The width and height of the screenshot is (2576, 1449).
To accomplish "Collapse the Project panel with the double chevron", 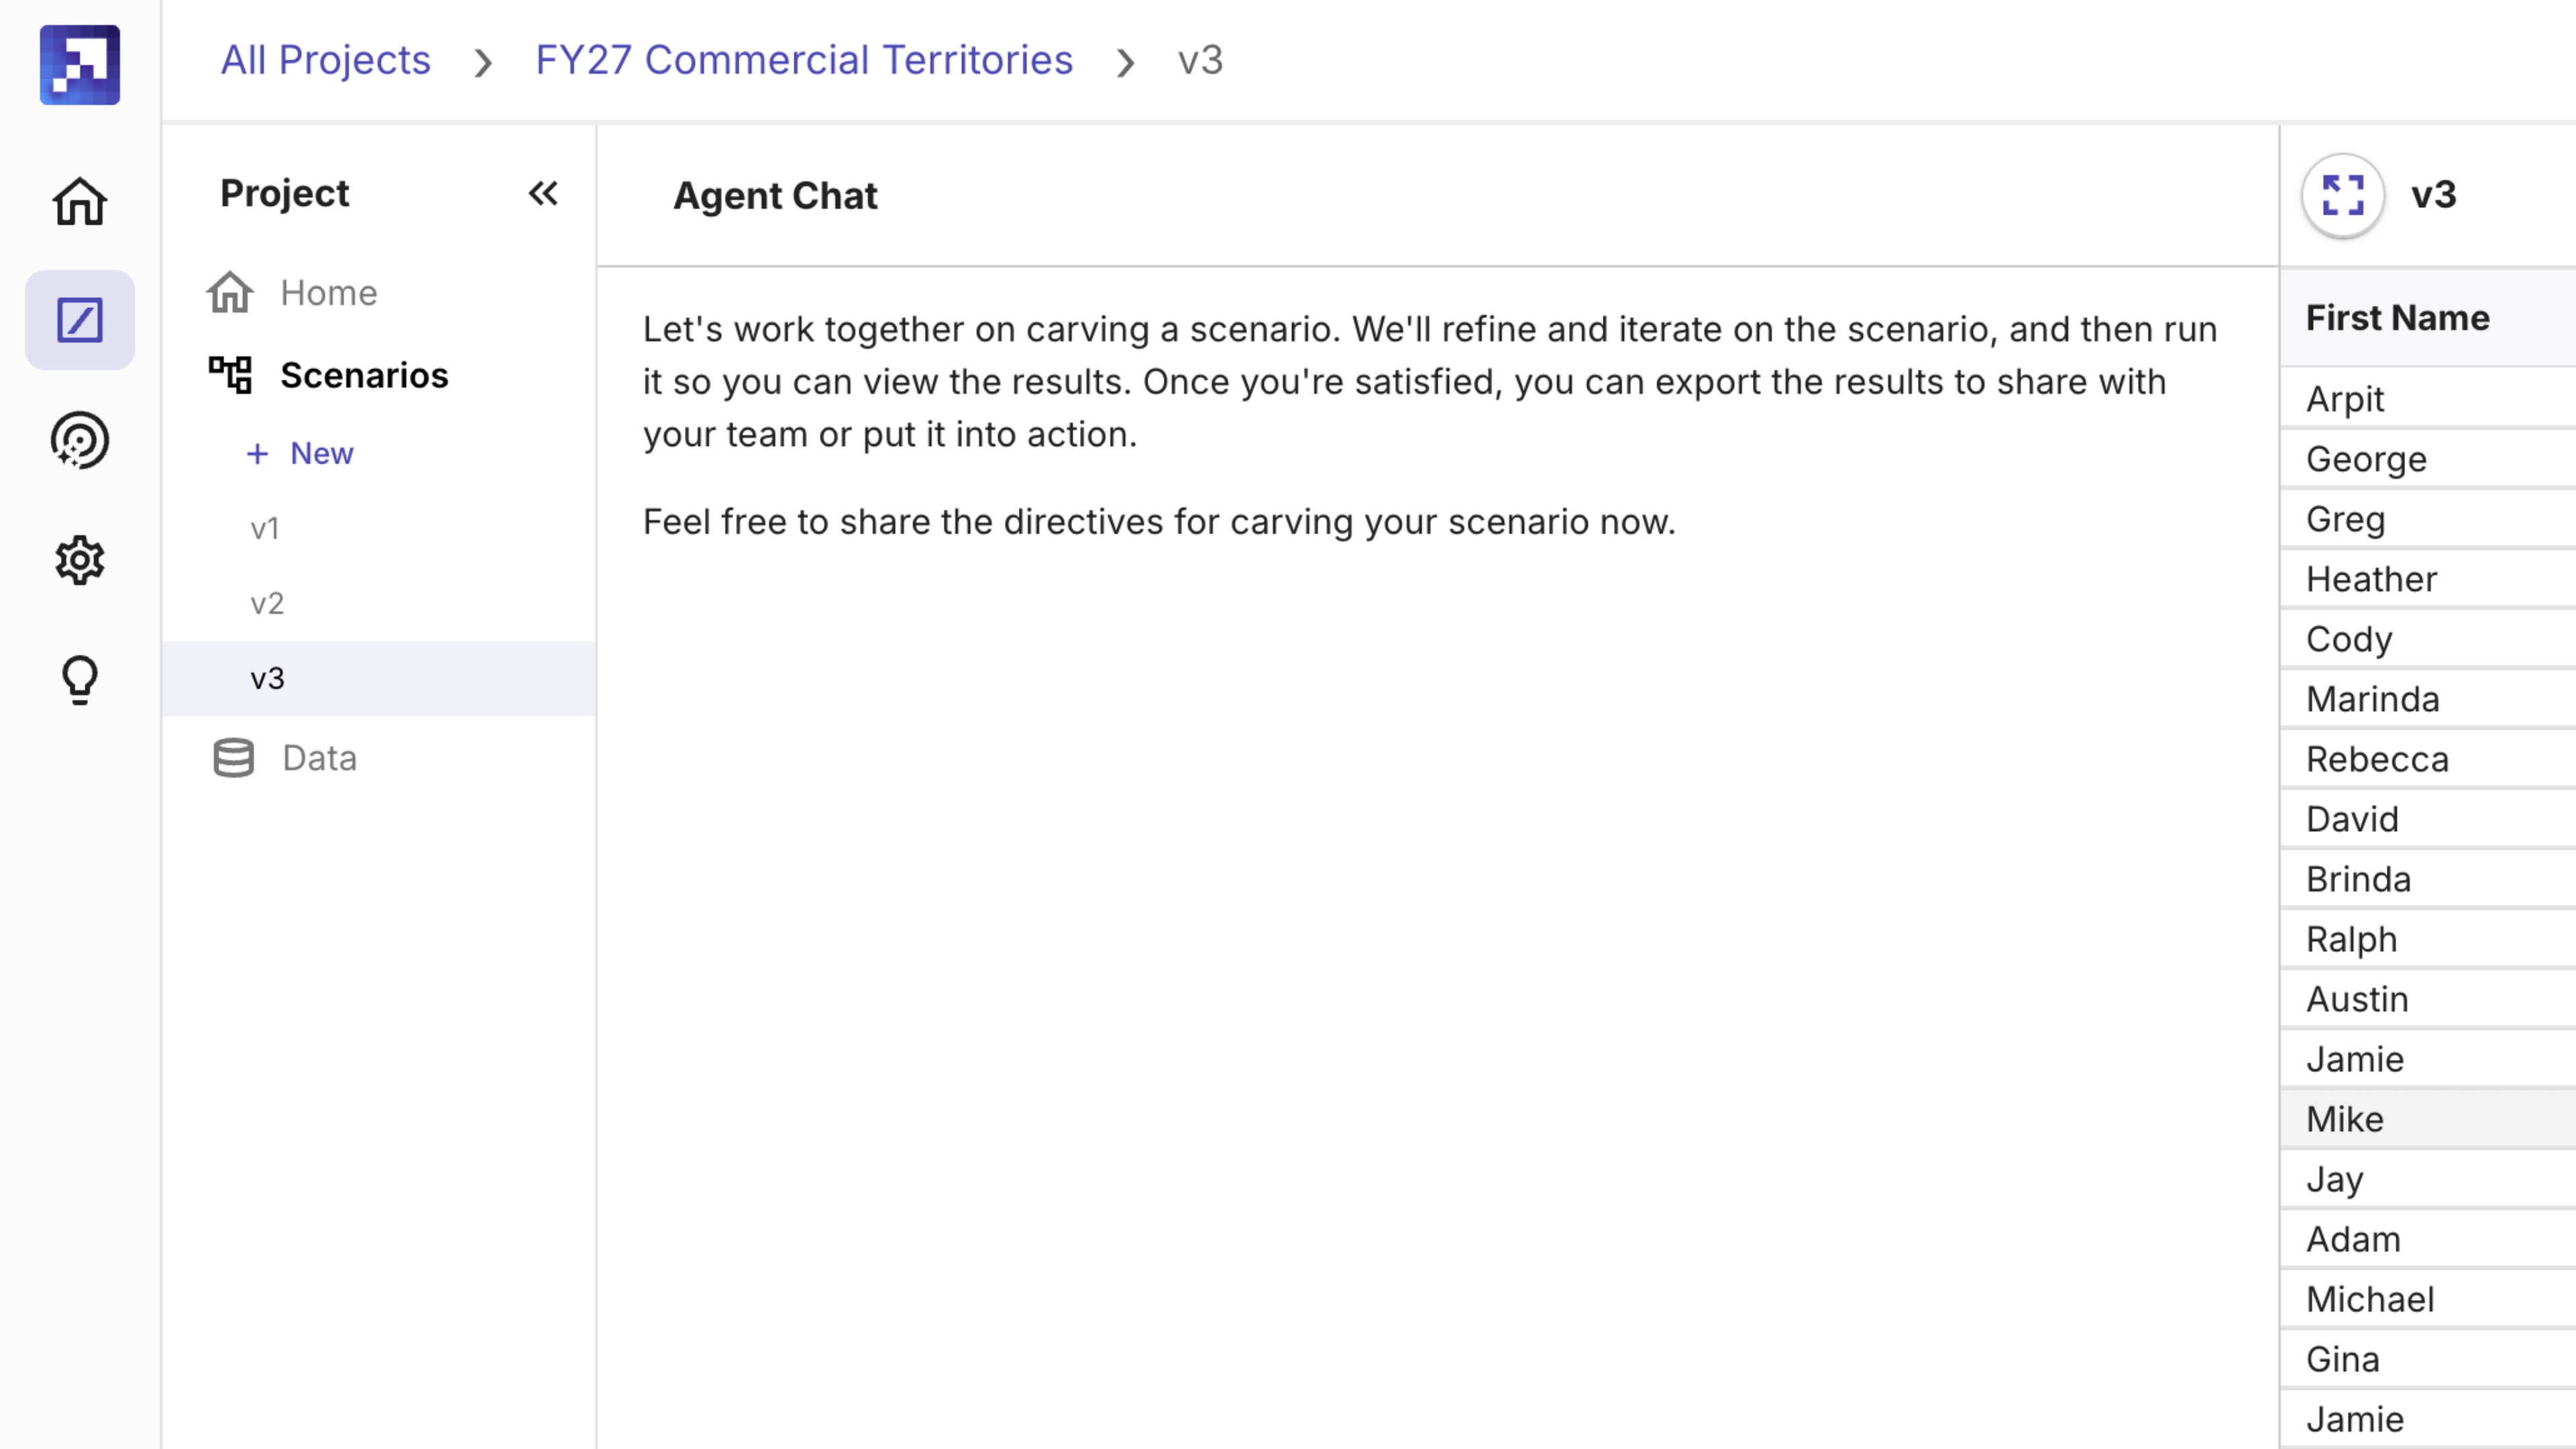I will [543, 193].
